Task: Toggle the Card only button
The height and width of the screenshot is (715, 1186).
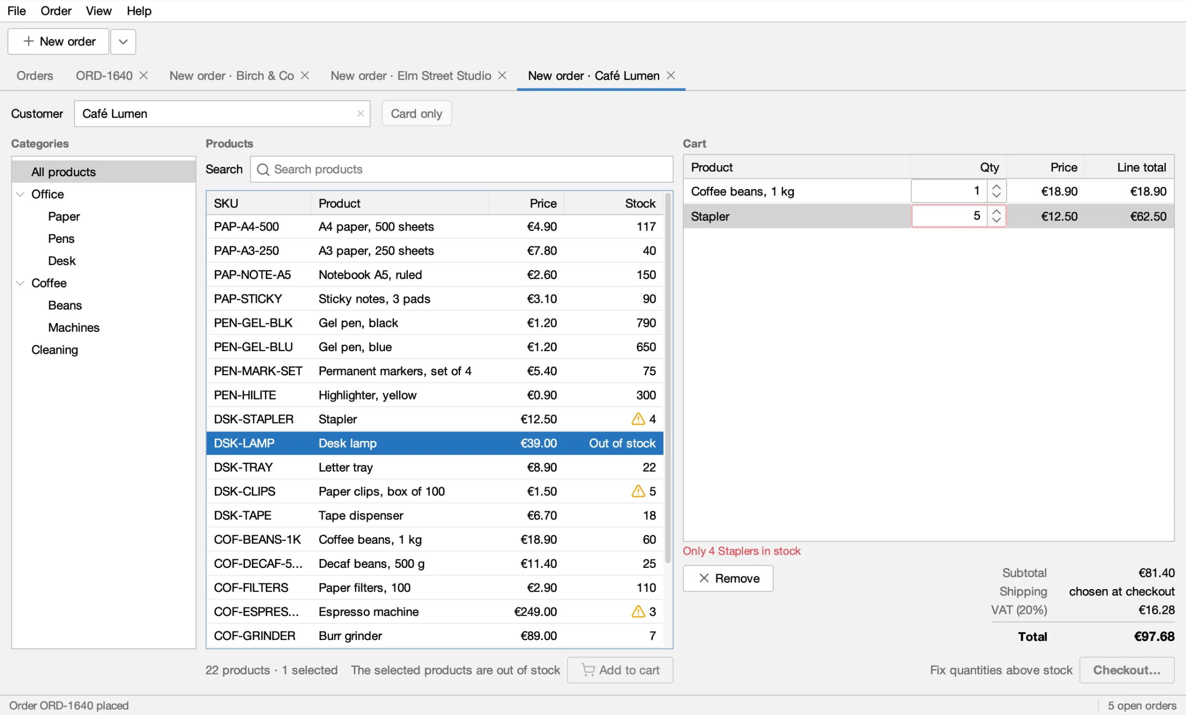Action: pyautogui.click(x=417, y=114)
